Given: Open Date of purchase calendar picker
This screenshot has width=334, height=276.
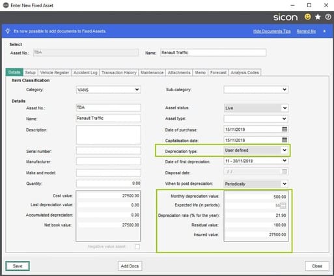Looking at the screenshot, I should point(285,130).
